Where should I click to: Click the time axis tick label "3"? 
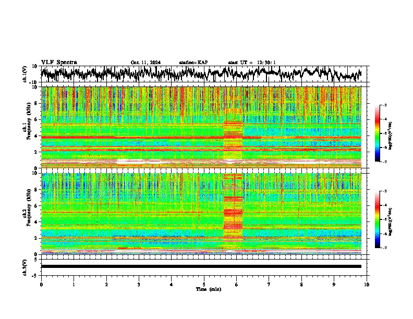[139, 285]
